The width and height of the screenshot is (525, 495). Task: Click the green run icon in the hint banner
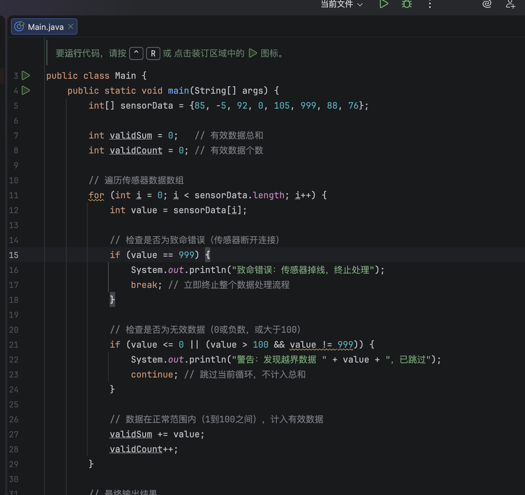[253, 53]
